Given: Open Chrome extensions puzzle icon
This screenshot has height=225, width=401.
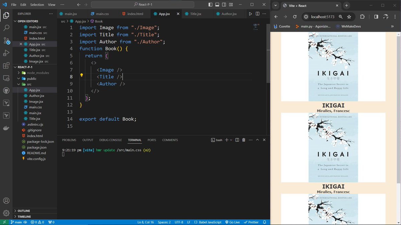Looking at the screenshot, I should (362, 17).
